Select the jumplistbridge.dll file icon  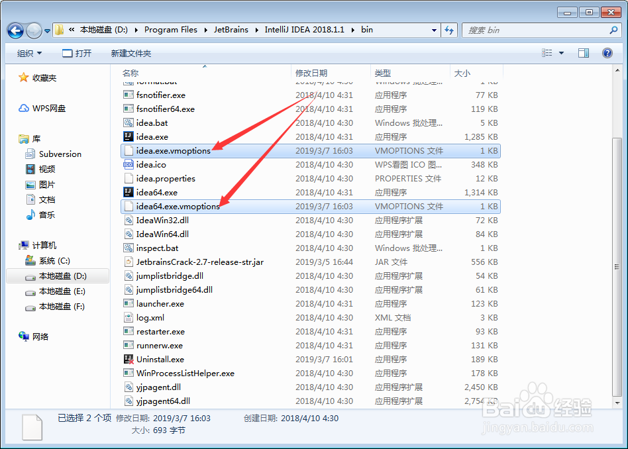[x=128, y=275]
